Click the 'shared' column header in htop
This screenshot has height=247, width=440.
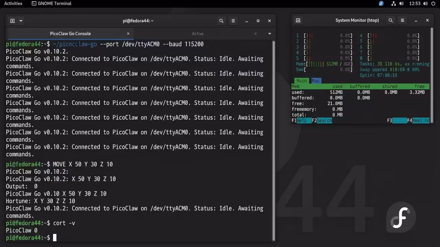pyautogui.click(x=389, y=86)
